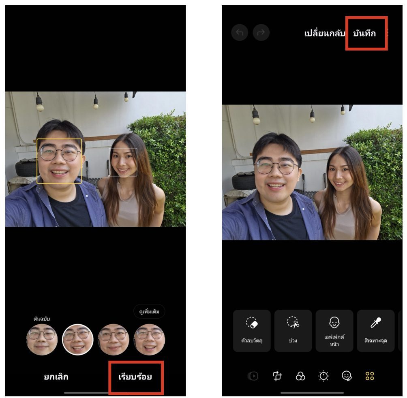Image resolution: width=407 pixels, height=398 pixels.
Task: Open the crop and rotate tool
Action: (277, 376)
